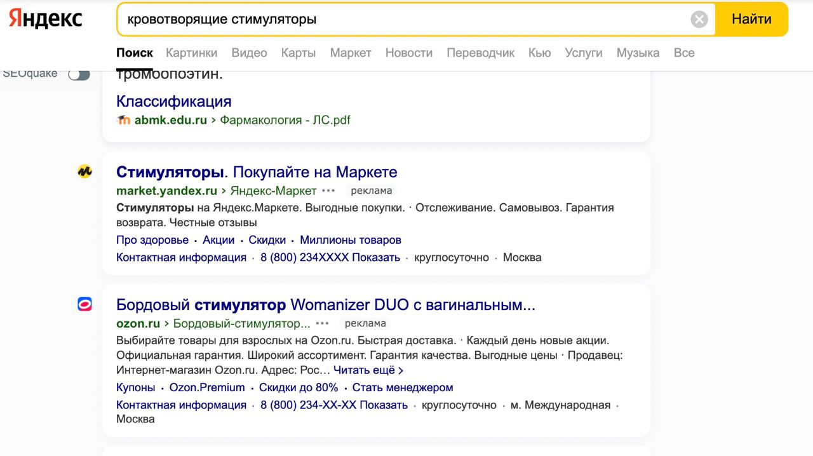Open Контактная информация of Market ad
813x456 pixels.
click(181, 257)
